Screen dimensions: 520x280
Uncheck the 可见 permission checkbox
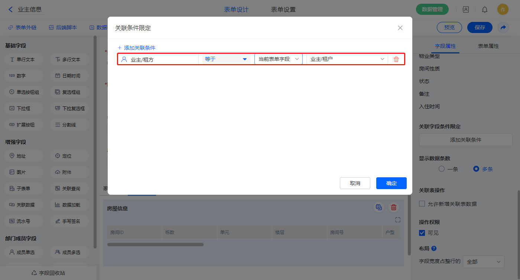pos(422,233)
